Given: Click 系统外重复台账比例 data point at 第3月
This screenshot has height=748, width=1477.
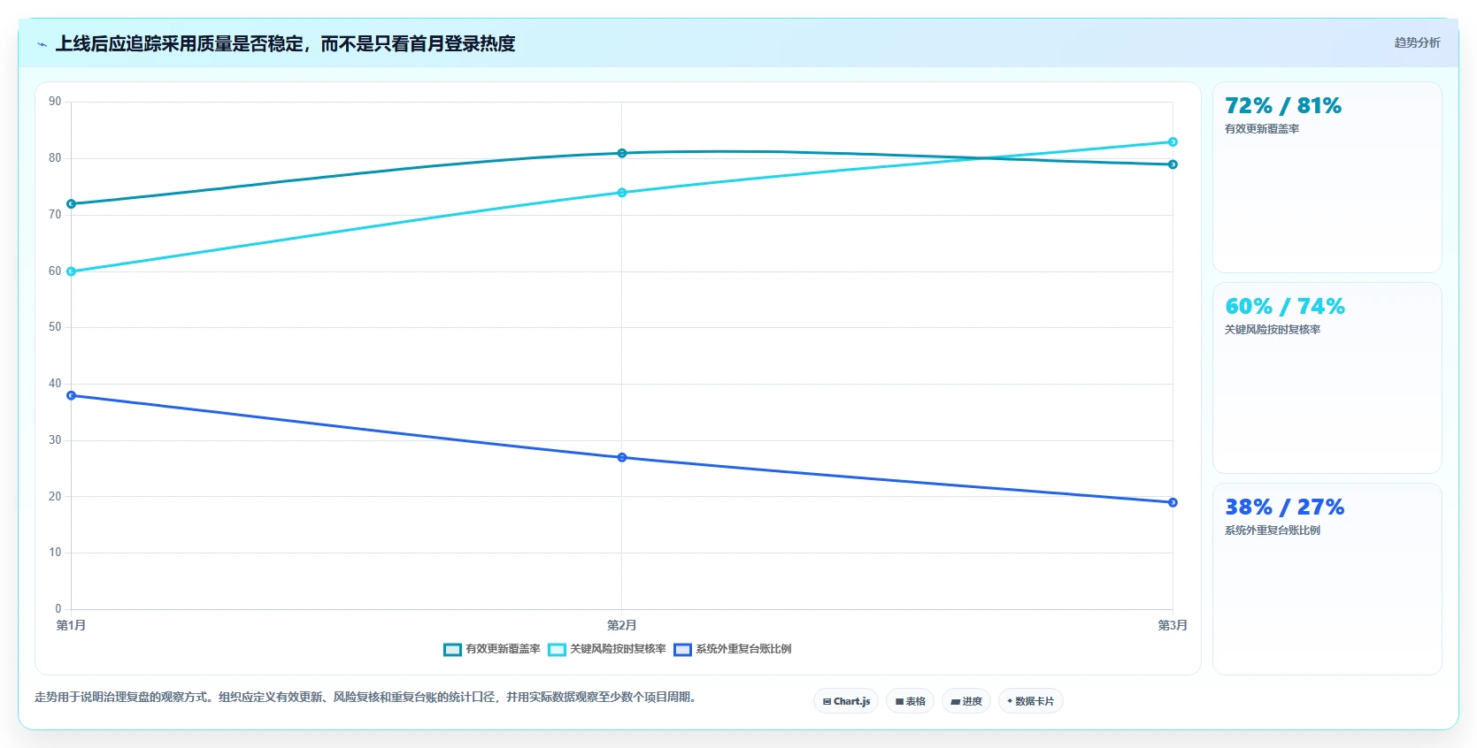Looking at the screenshot, I should pos(1173,502).
